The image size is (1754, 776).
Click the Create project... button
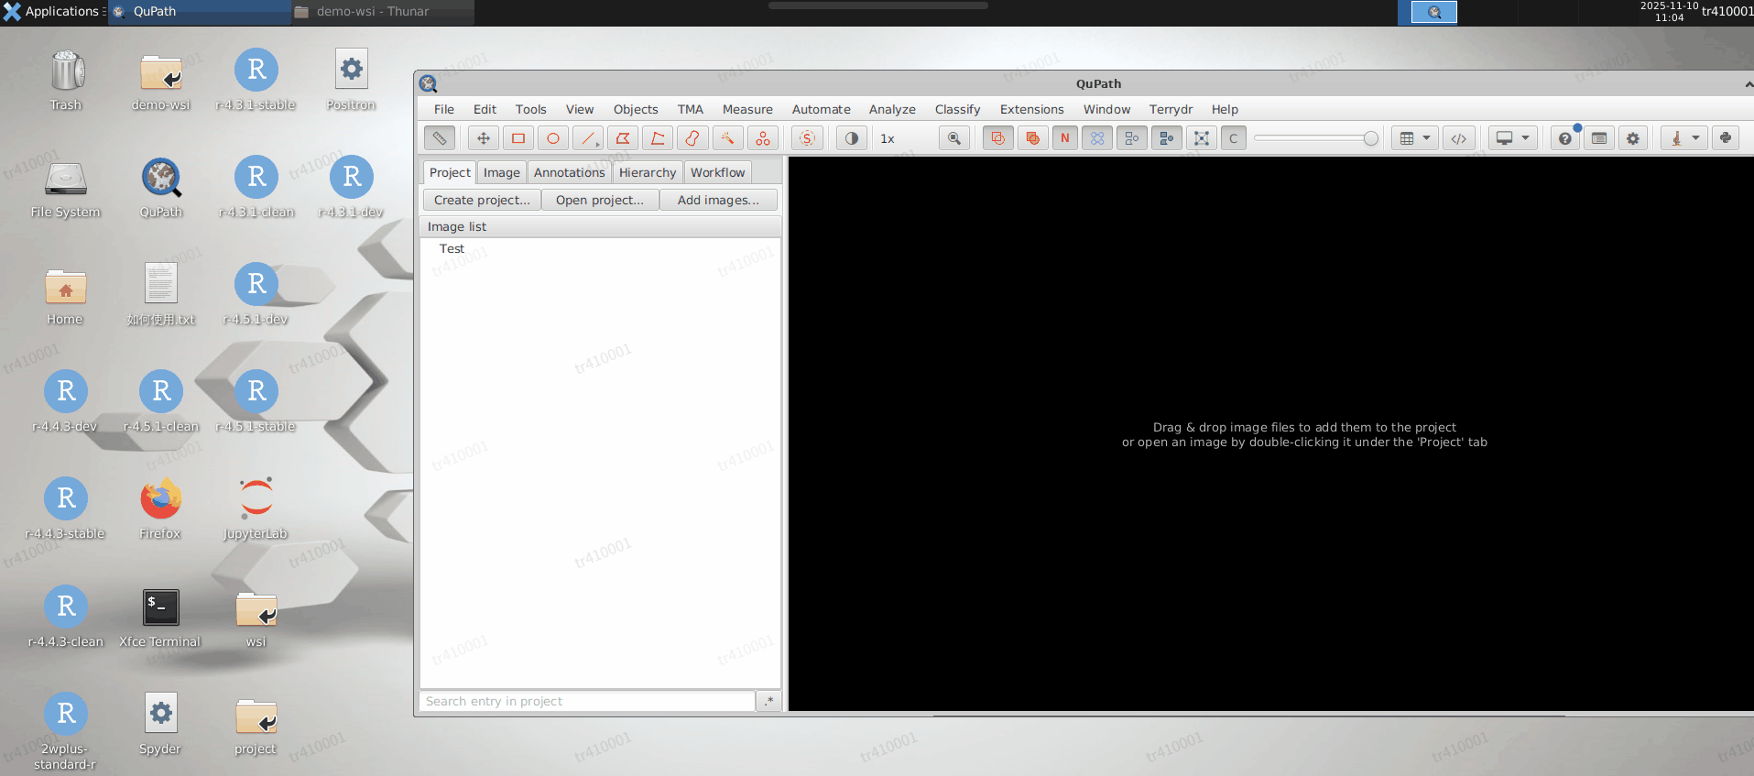(482, 200)
